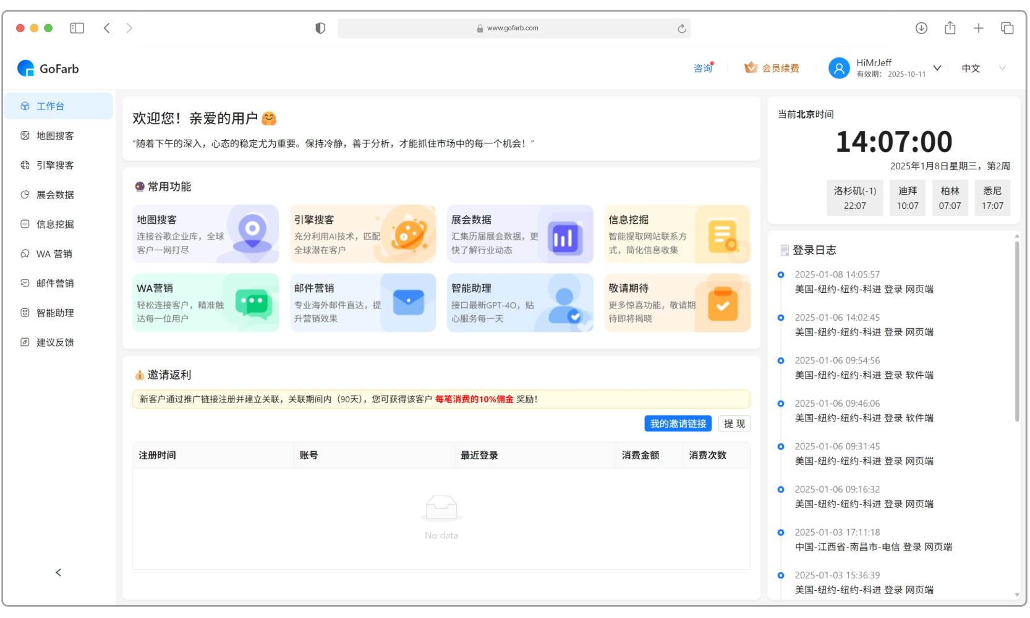1030x618 pixels.
Task: Expand the account dropdown next to HiMrJeff
Action: 937,67
